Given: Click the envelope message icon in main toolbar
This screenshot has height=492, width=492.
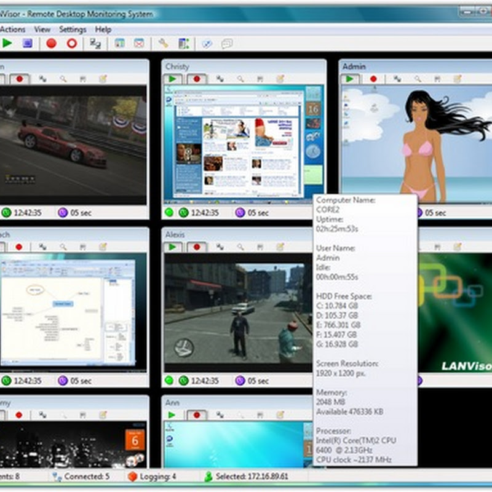Looking at the screenshot, I should click(139, 43).
